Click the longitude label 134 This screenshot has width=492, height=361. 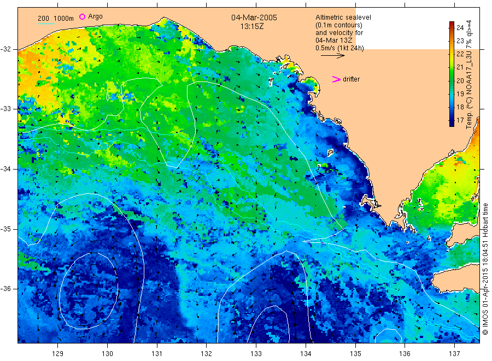point(306,354)
